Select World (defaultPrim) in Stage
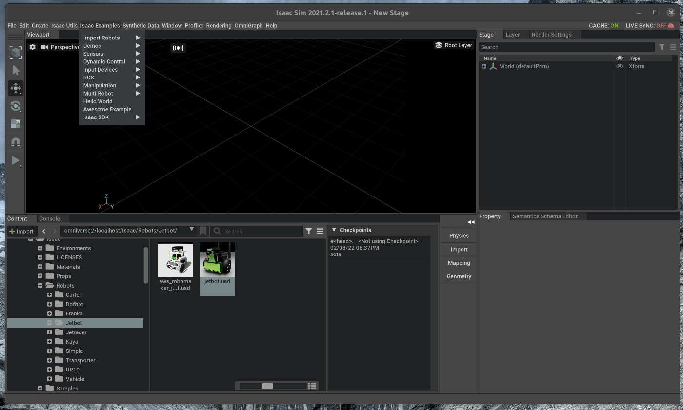 (524, 66)
